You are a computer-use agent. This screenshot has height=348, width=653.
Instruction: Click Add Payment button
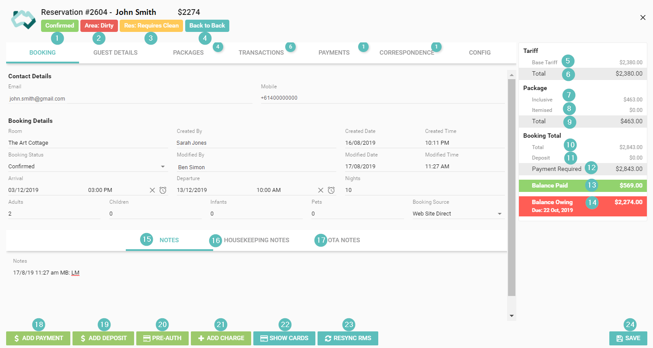[x=38, y=338]
